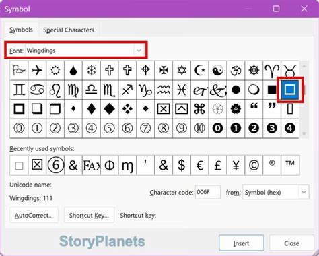Choose the boxed X symbol in grid
319x256 pixels.
(x=164, y=109)
